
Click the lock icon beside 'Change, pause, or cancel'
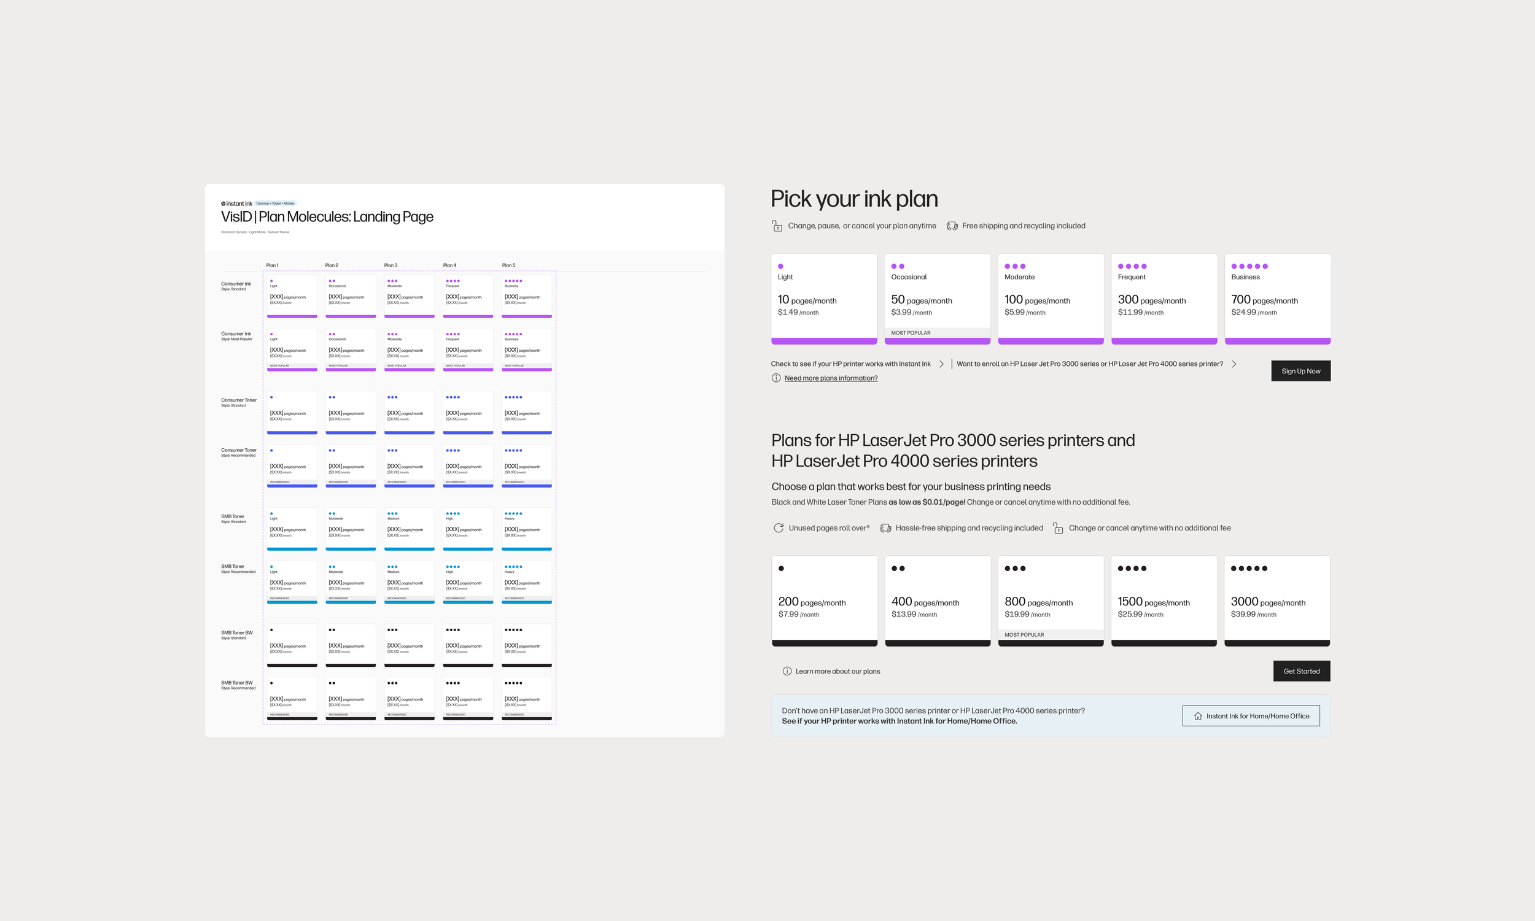pyautogui.click(x=777, y=226)
